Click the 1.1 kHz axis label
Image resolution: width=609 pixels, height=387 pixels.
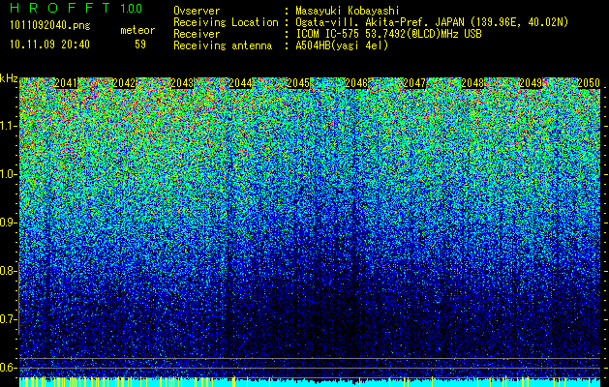7,126
